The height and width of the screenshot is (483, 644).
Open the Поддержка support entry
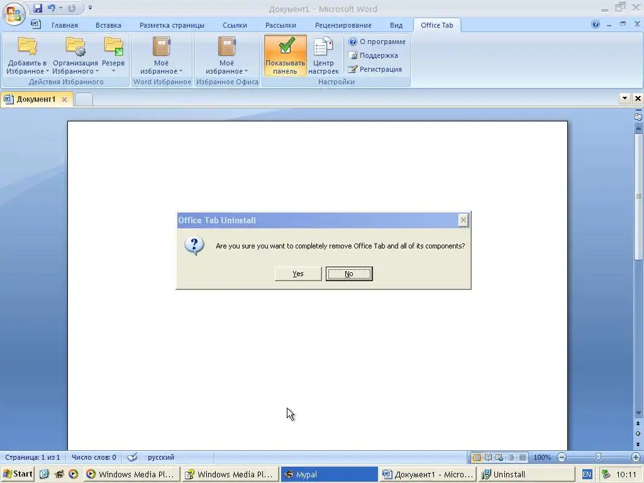pos(373,55)
